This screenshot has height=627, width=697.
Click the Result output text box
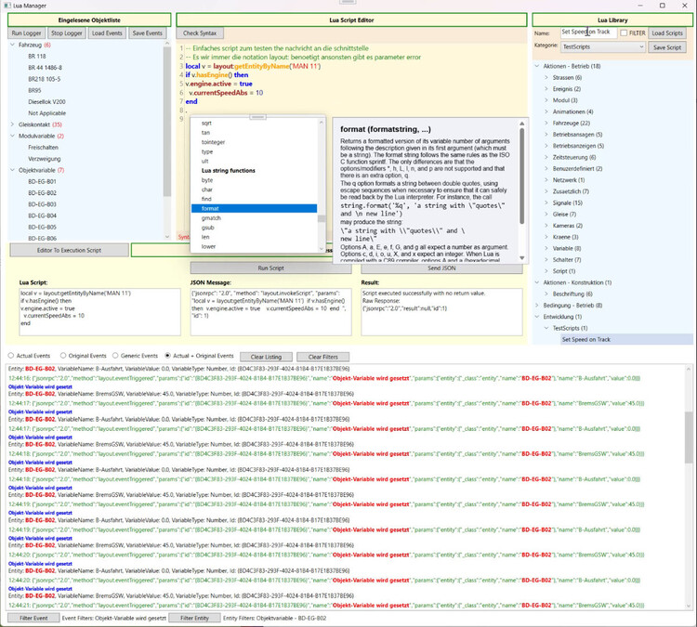[x=441, y=312]
